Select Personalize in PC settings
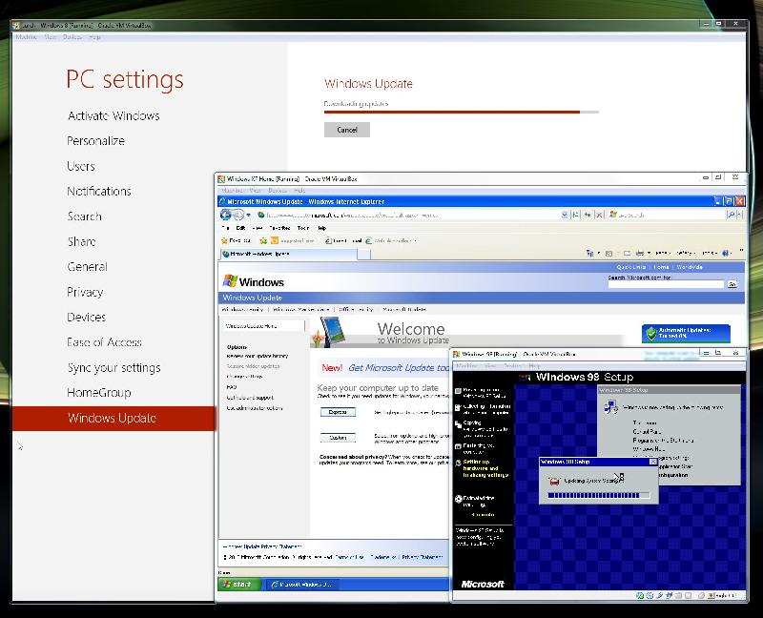 point(96,140)
